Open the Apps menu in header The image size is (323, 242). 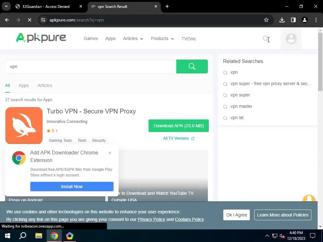pyautogui.click(x=110, y=38)
